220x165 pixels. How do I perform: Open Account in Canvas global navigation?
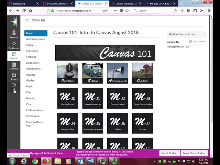14,34
